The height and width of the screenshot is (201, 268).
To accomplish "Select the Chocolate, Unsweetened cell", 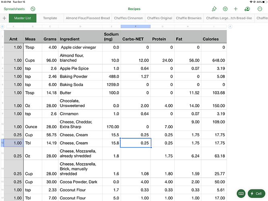I will 80,103.
